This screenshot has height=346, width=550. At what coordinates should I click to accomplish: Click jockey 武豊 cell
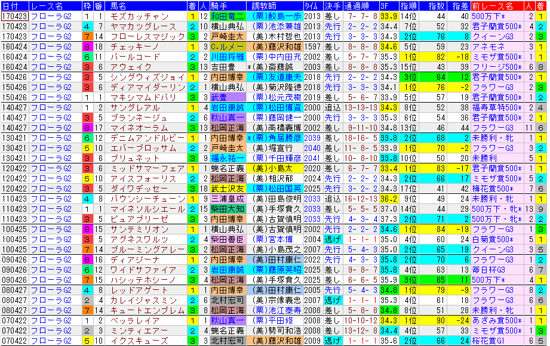pos(219,97)
